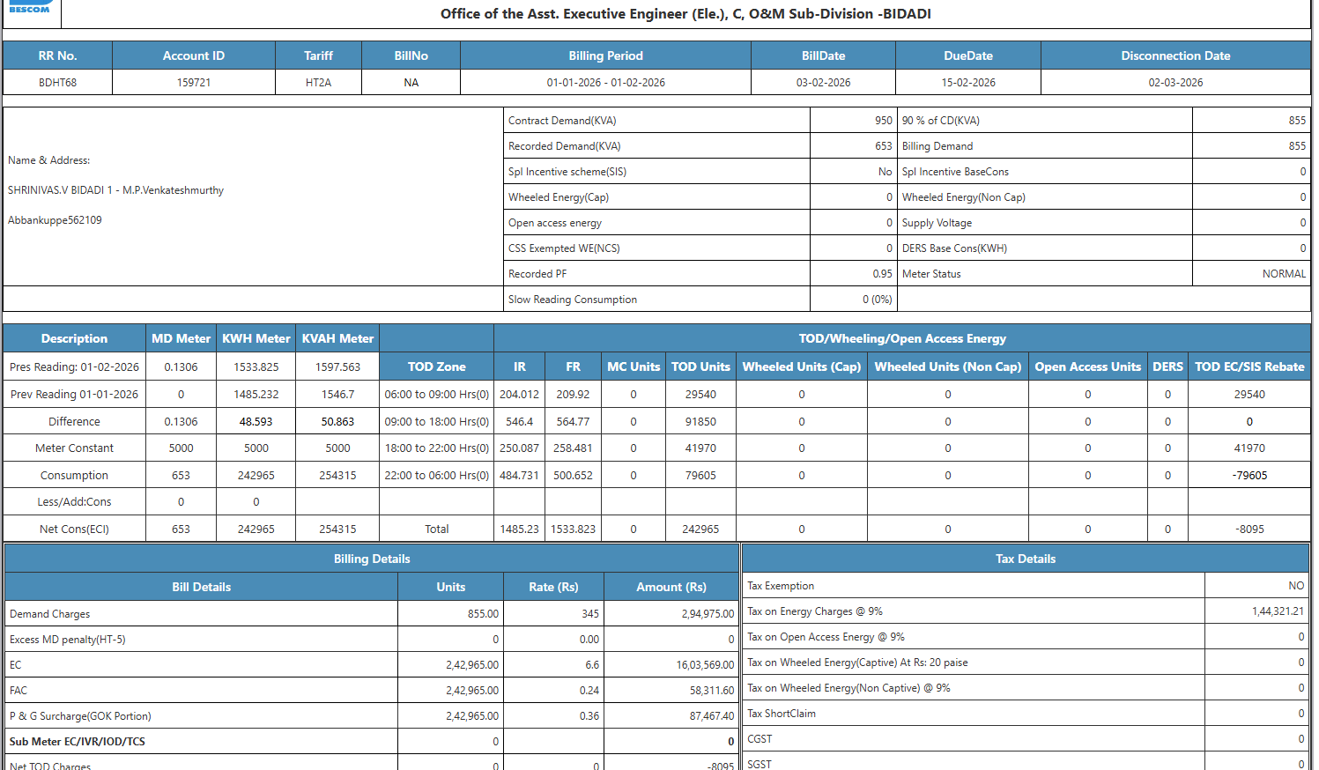Select the Sub Meter EC/IVR/IOD/TCS row
Screen dimensions: 1319x770
[372, 742]
